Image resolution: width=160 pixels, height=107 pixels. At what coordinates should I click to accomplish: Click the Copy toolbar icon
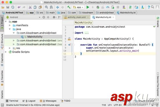35,7
